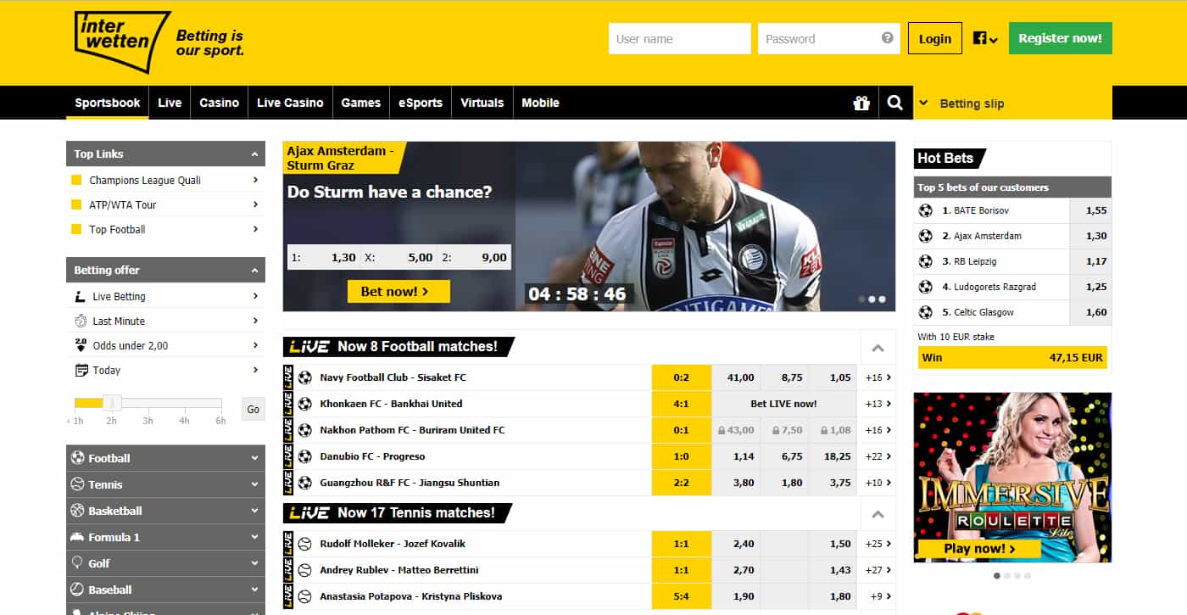This screenshot has width=1187, height=615.
Task: Collapse the Top Links panel
Action: (254, 154)
